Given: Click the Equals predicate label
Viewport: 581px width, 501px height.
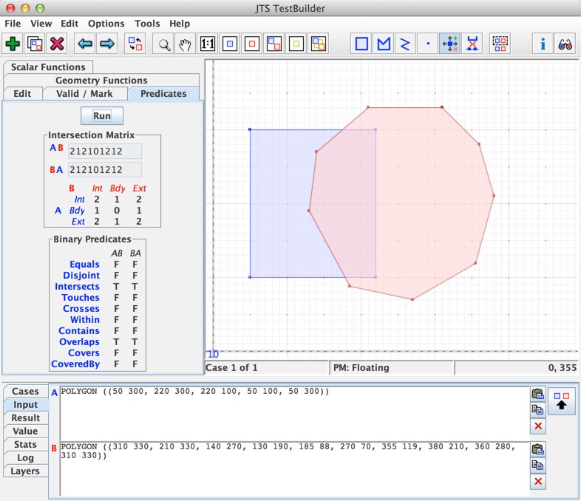Looking at the screenshot, I should pyautogui.click(x=84, y=265).
